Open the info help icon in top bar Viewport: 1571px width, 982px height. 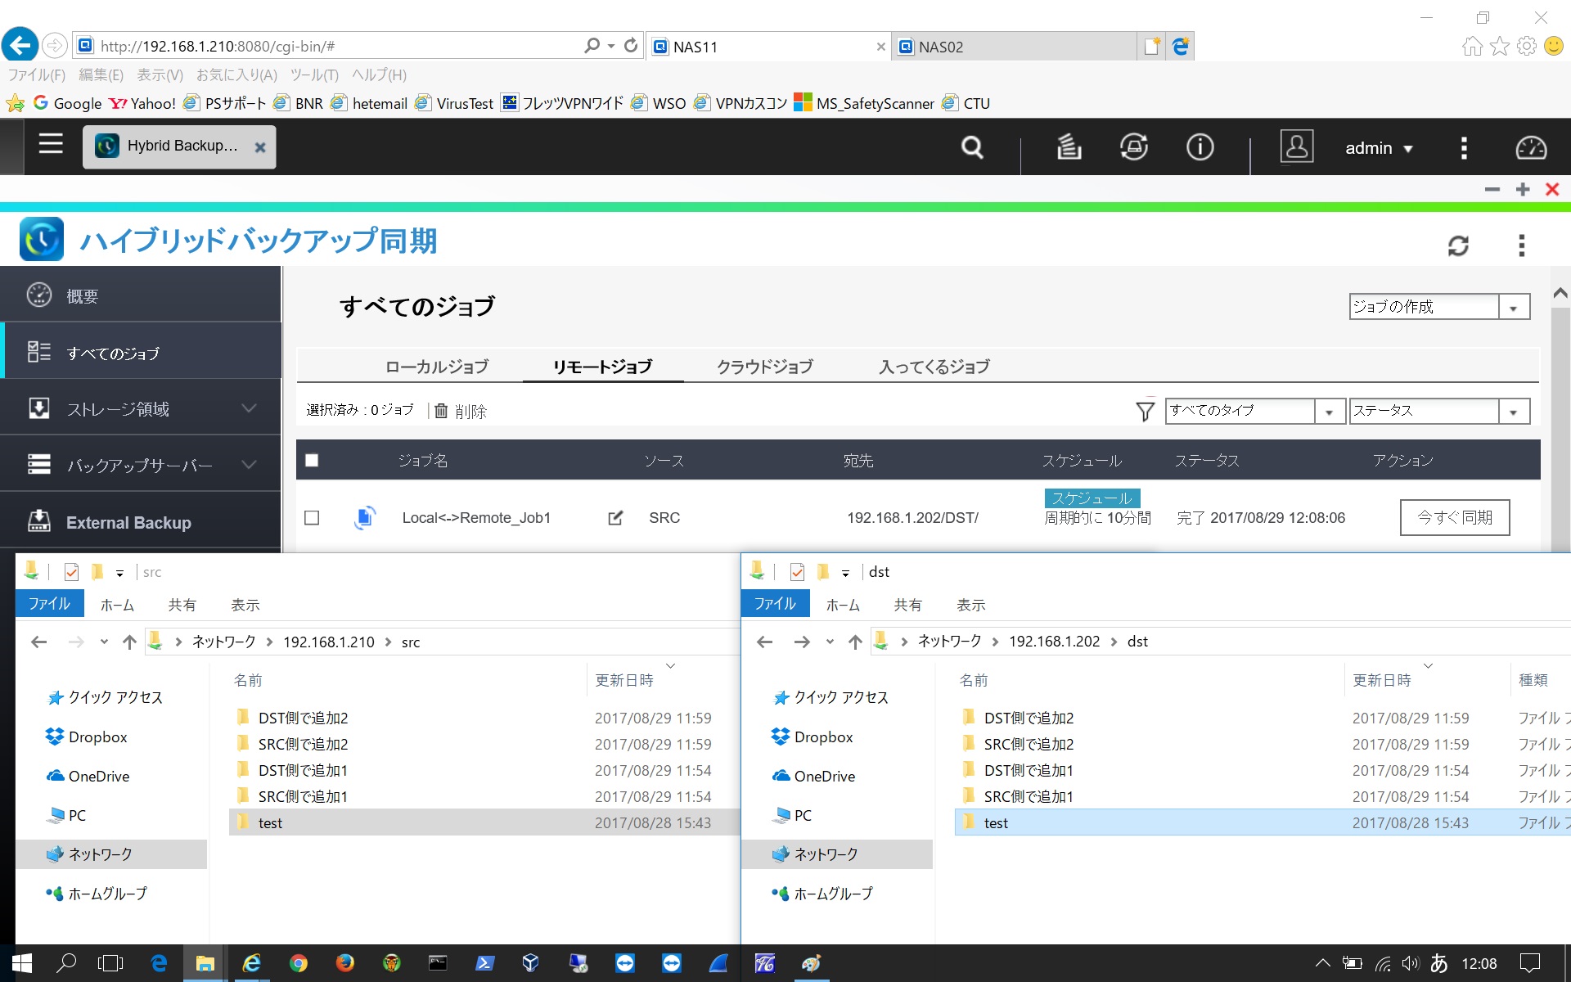[x=1200, y=147]
